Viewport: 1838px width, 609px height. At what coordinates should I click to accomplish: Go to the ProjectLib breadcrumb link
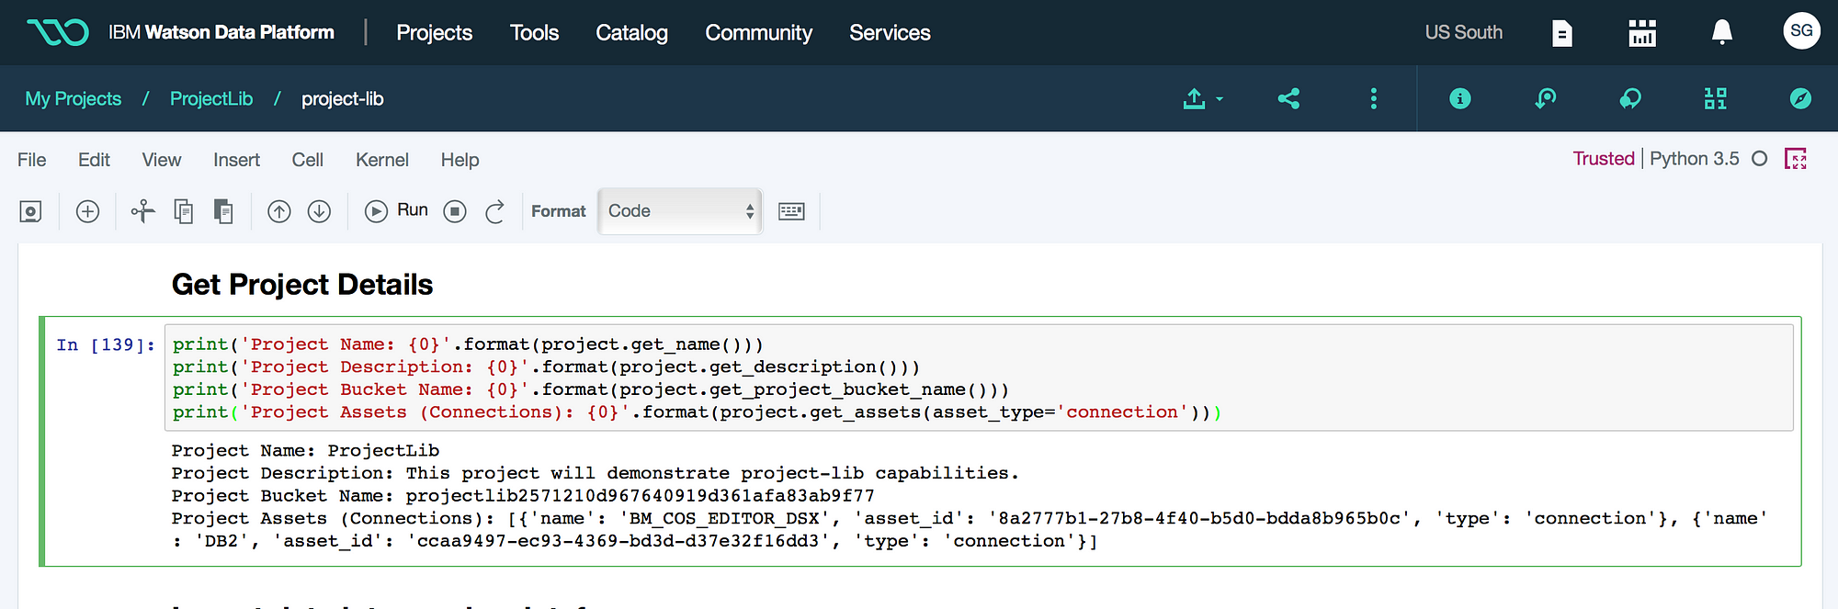point(211,98)
